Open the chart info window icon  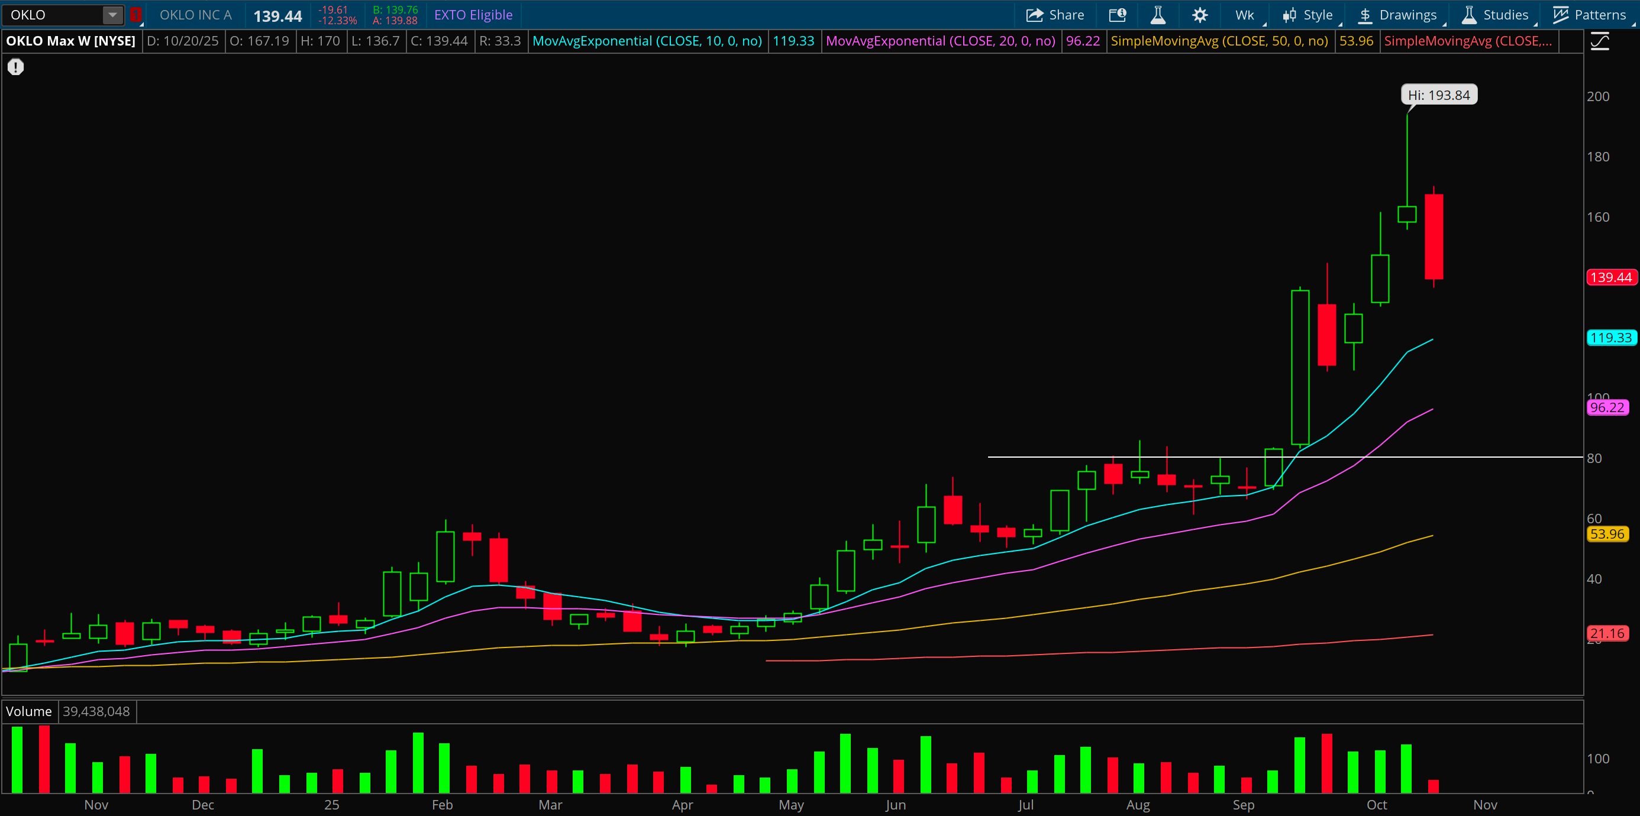(x=1118, y=15)
